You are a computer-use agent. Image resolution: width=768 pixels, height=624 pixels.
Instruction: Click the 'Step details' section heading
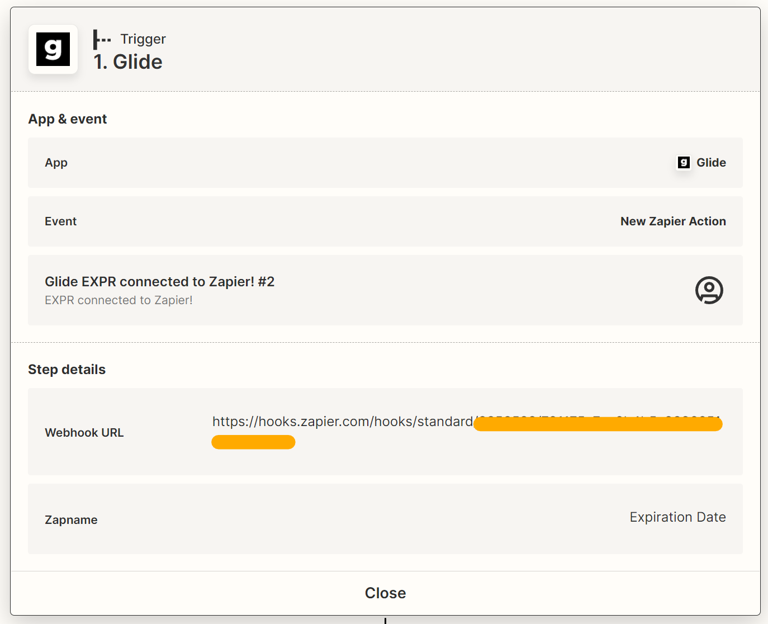(67, 370)
